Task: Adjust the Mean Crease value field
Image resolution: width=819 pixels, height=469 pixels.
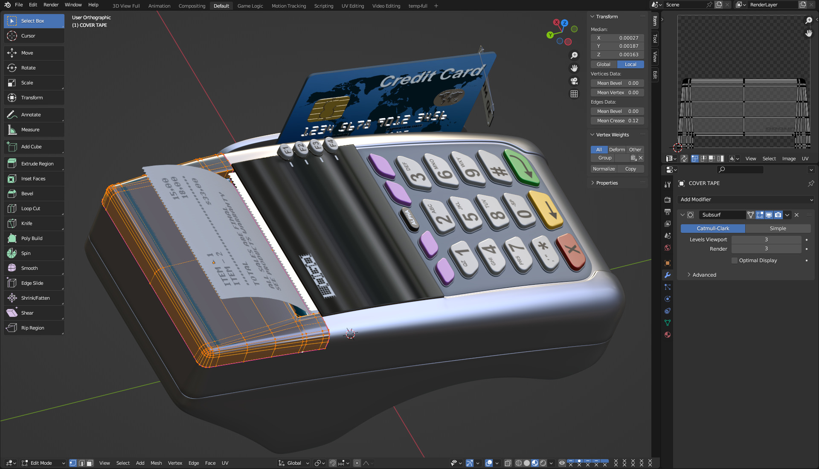Action: (617, 121)
